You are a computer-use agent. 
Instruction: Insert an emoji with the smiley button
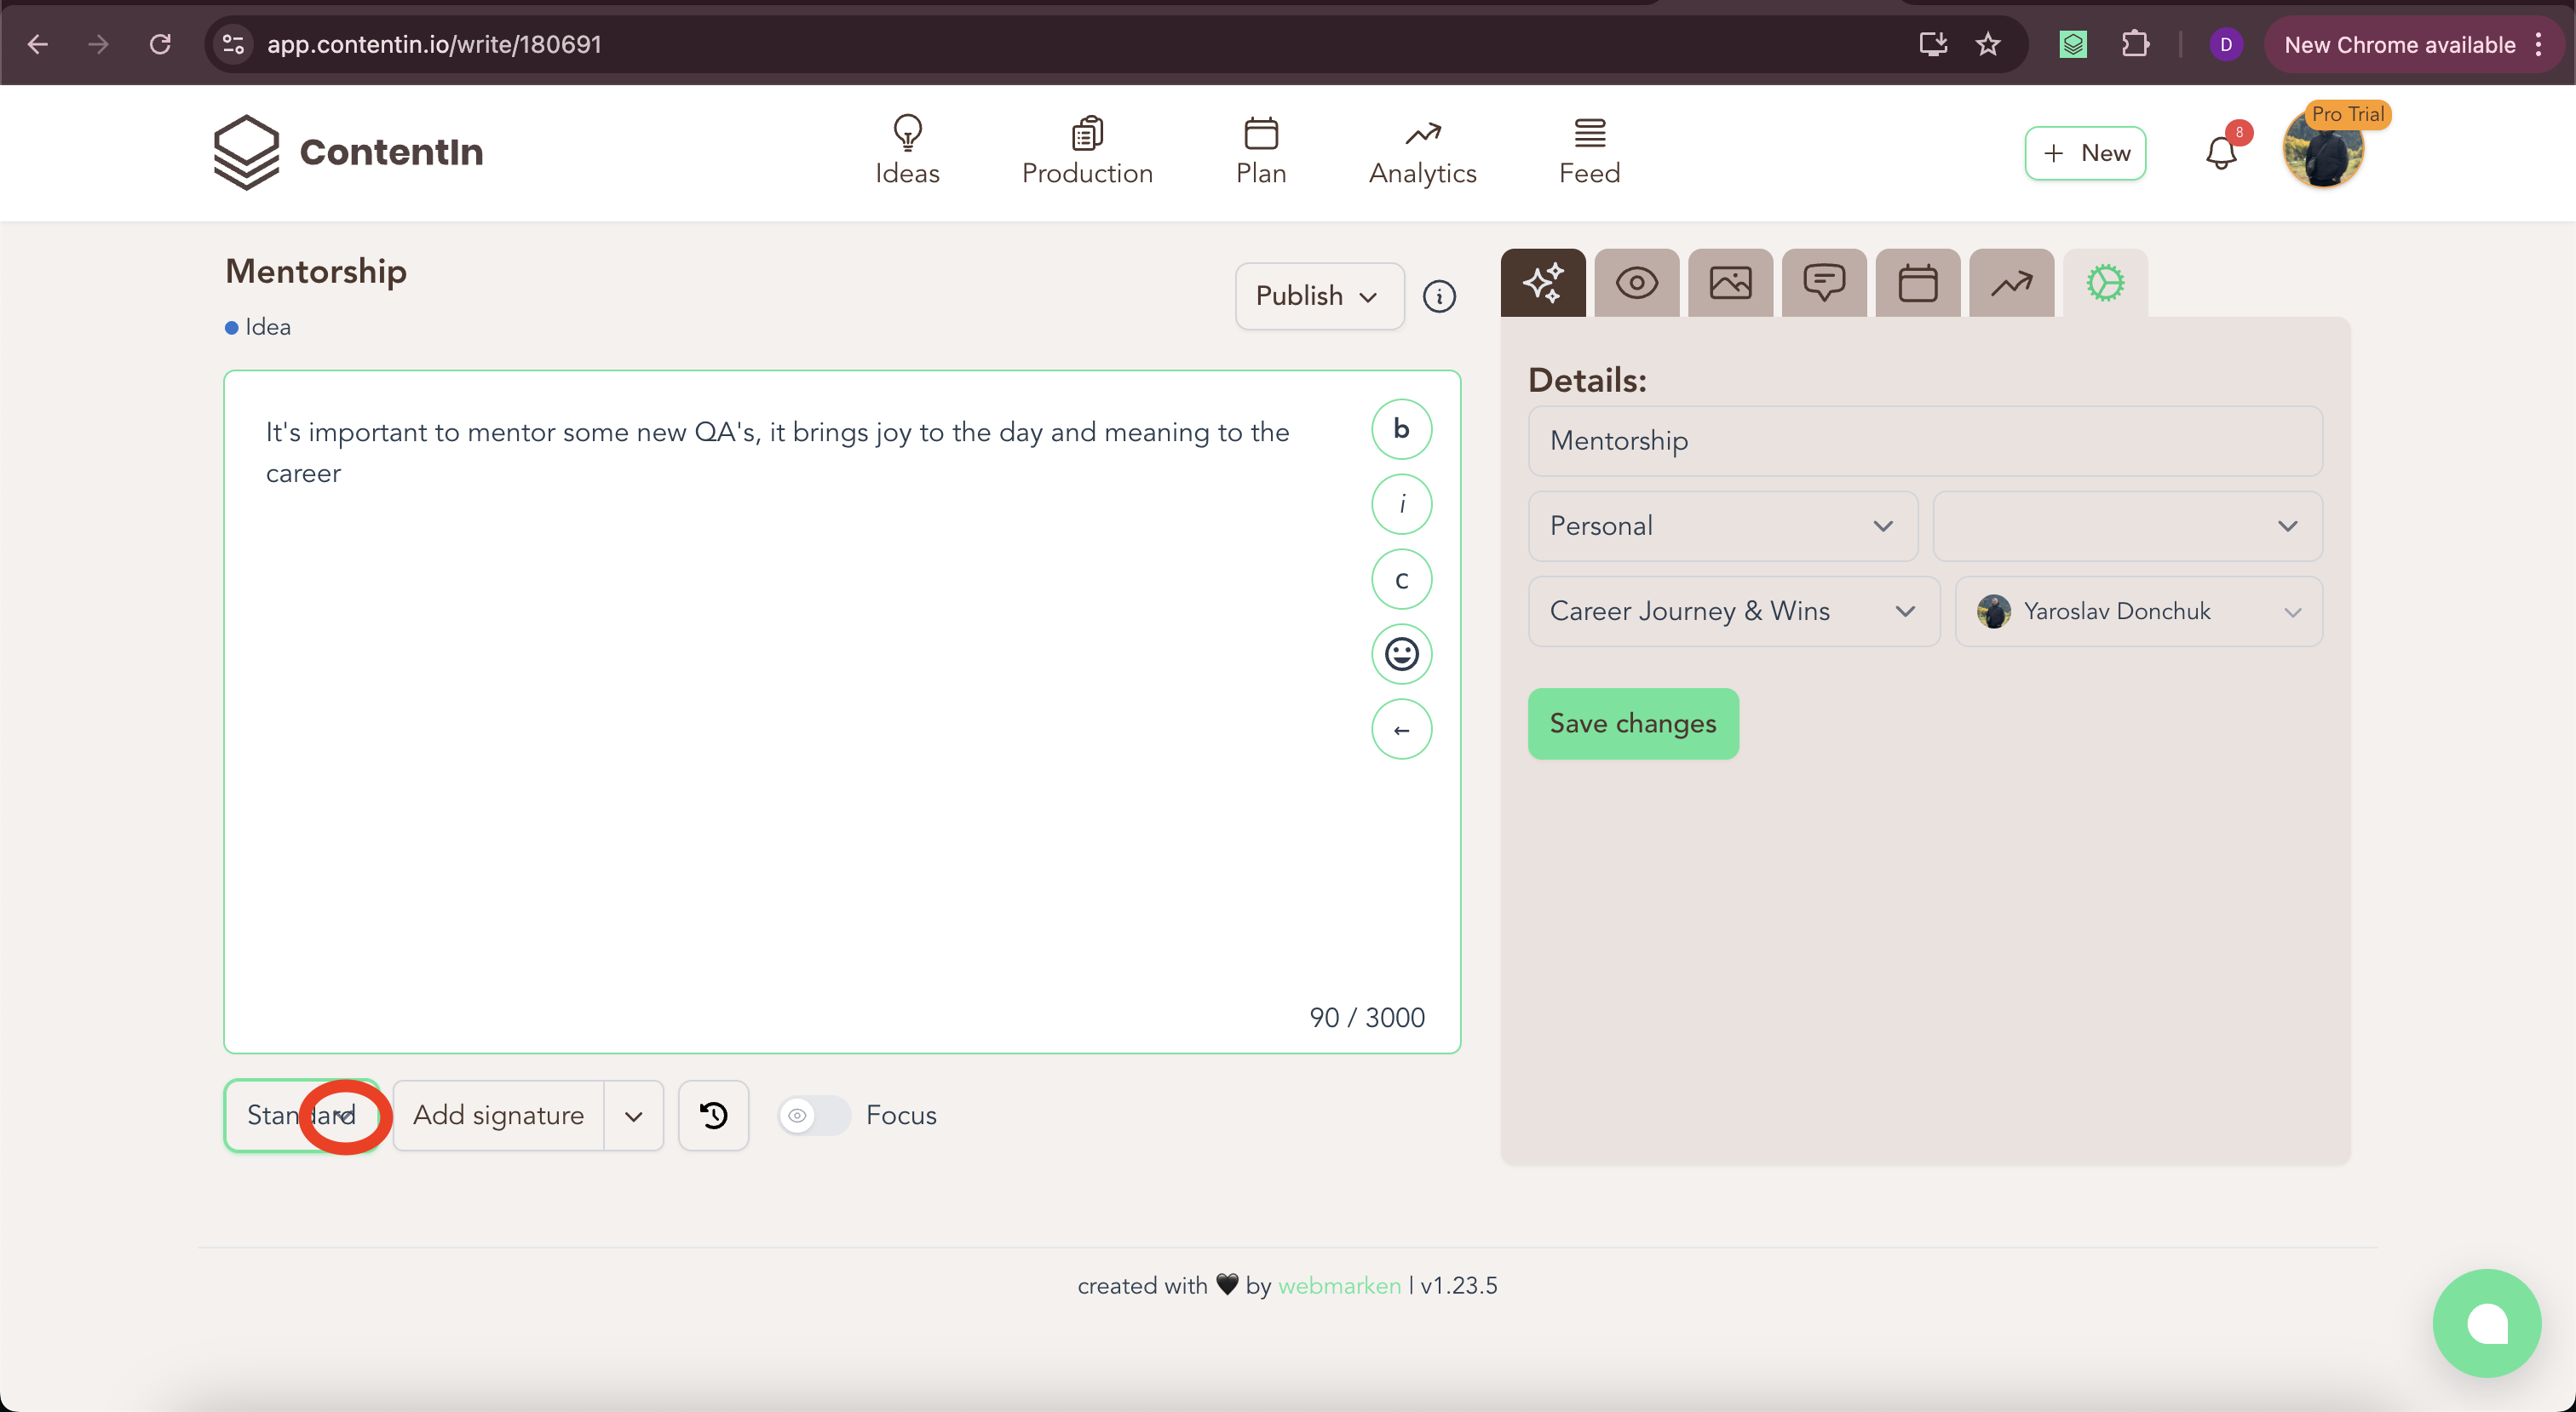[1402, 654]
